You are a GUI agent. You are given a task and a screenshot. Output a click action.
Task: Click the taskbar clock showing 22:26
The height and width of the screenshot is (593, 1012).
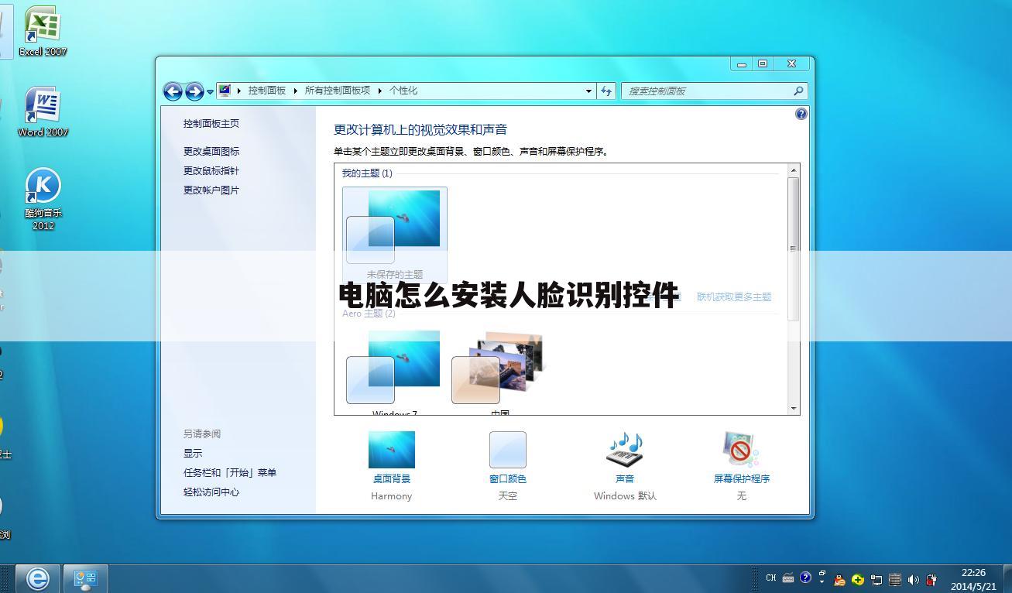(973, 579)
